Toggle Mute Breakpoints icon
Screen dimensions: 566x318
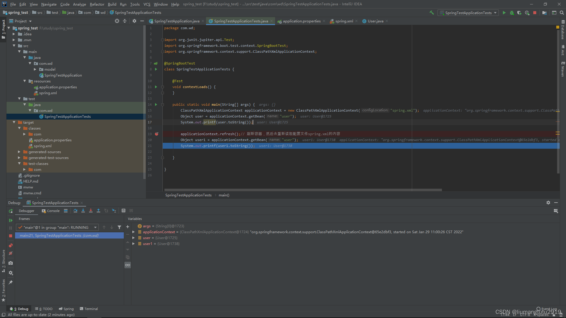click(x=11, y=253)
